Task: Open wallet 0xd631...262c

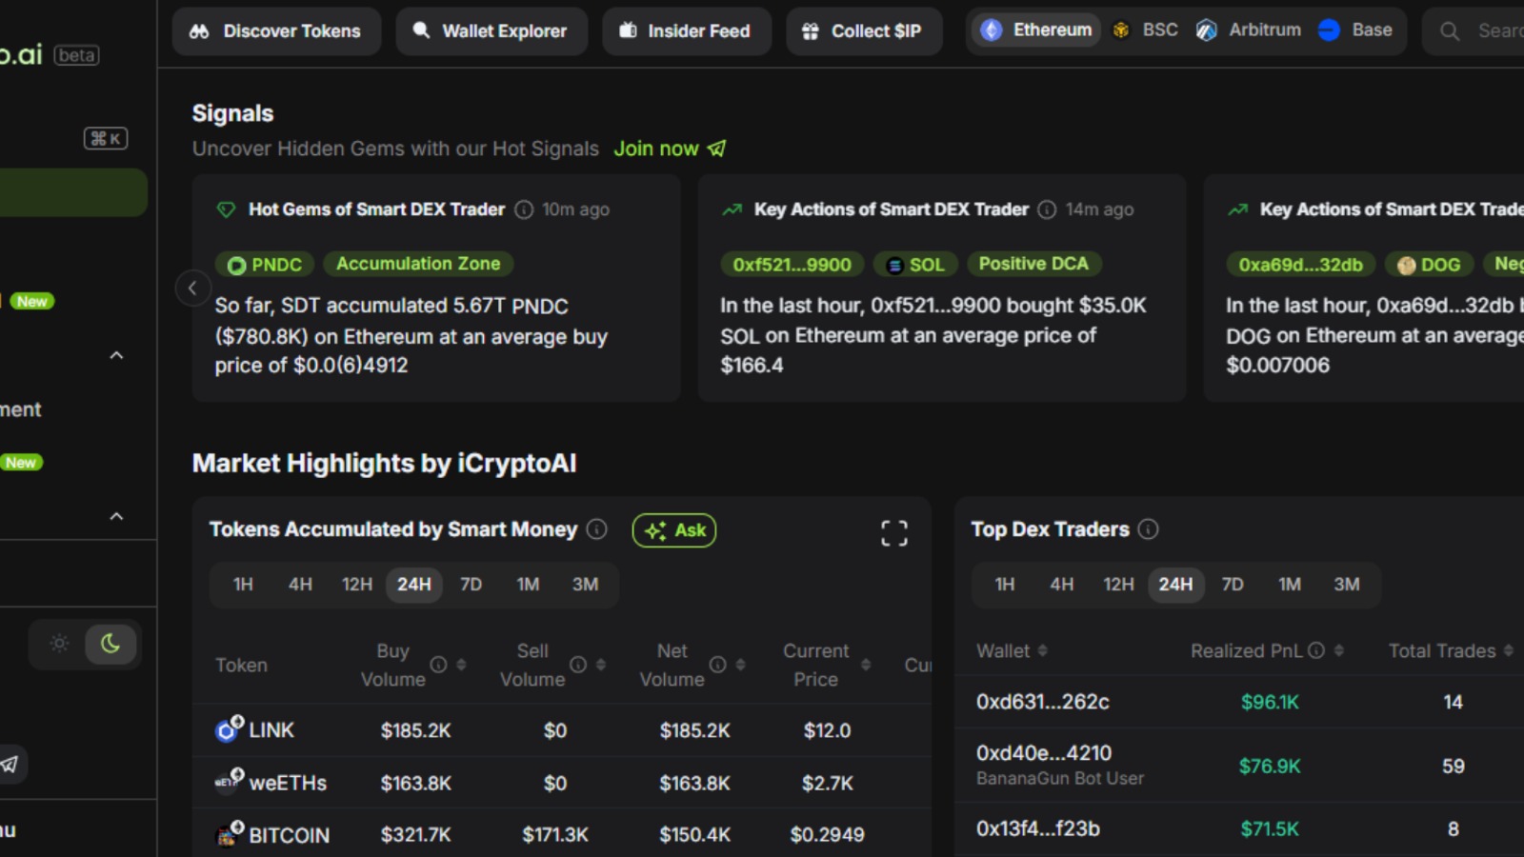Action: point(1043,702)
